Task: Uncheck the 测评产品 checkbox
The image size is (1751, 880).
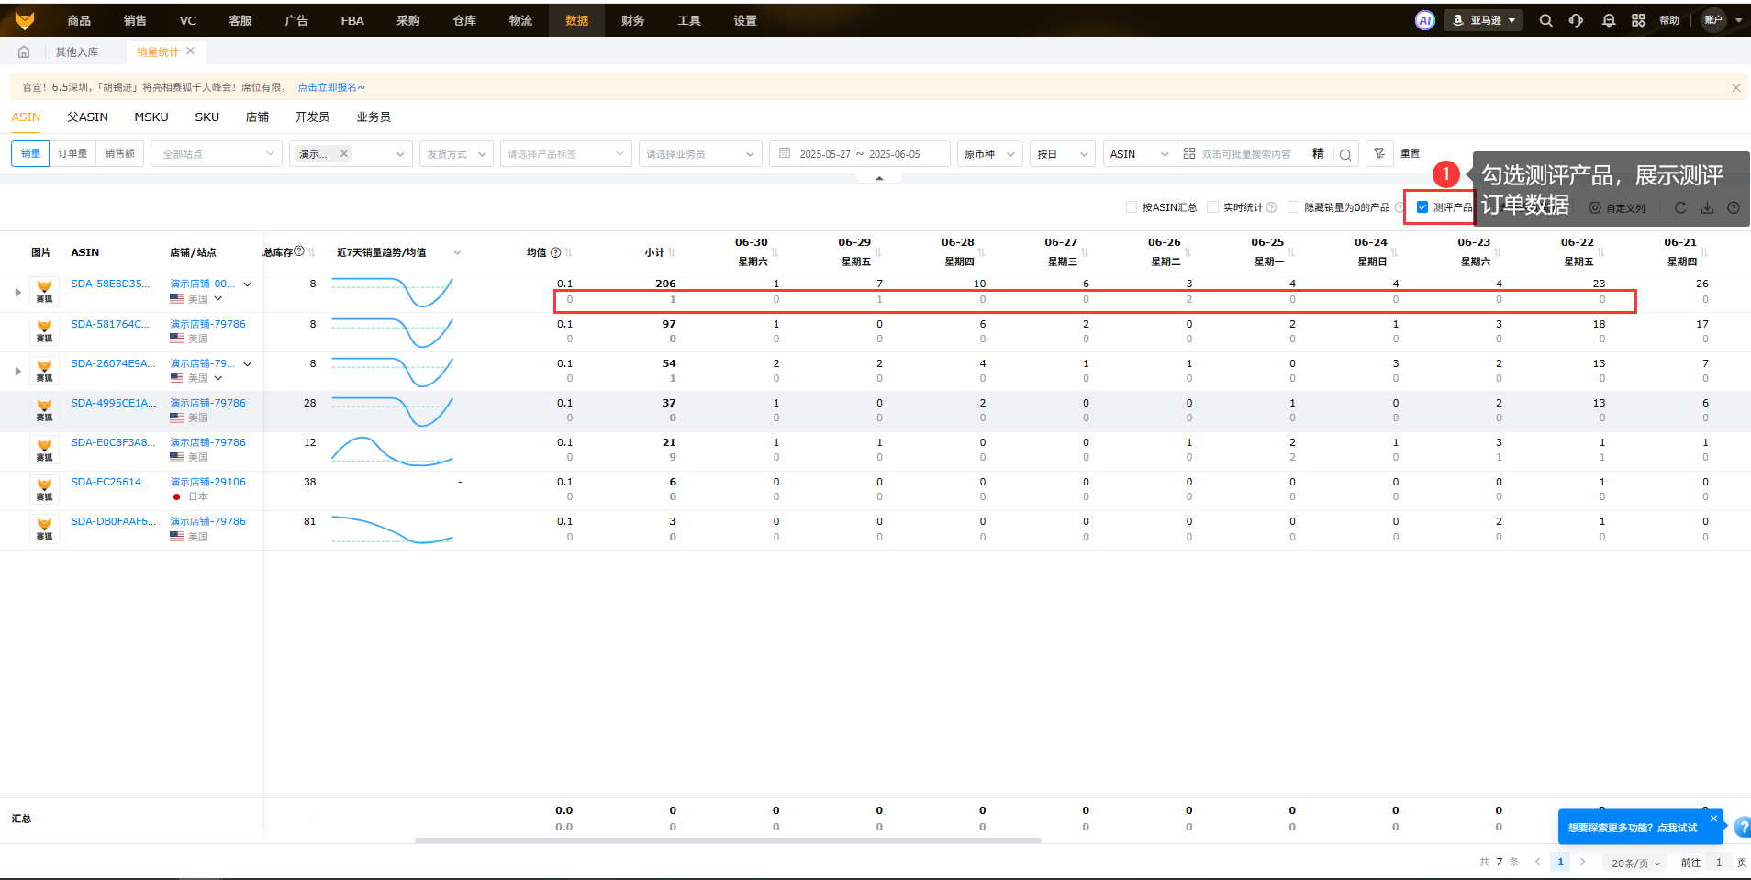Action: click(1422, 207)
